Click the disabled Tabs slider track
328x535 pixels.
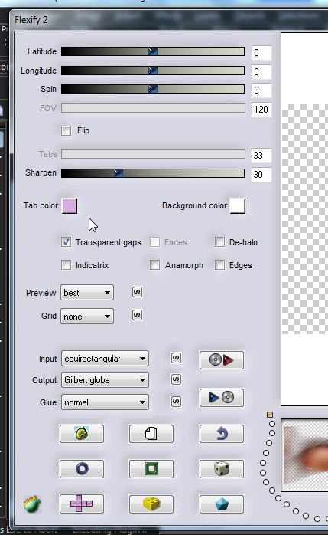click(153, 154)
